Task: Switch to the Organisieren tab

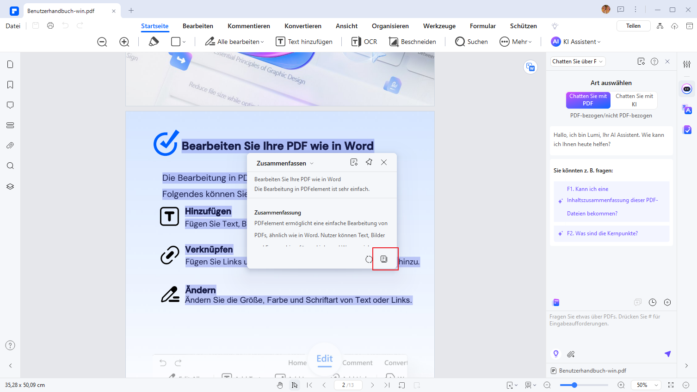Action: (390, 26)
